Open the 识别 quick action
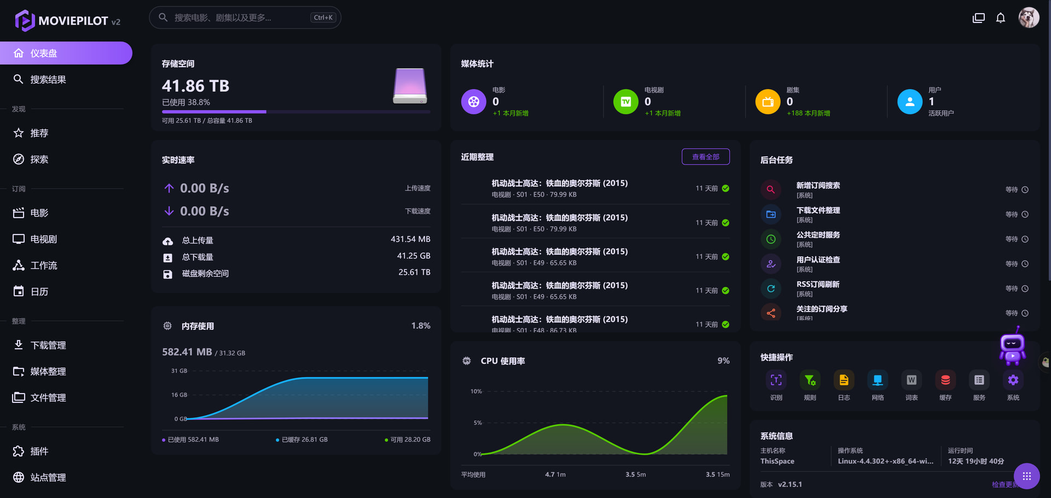 (776, 385)
